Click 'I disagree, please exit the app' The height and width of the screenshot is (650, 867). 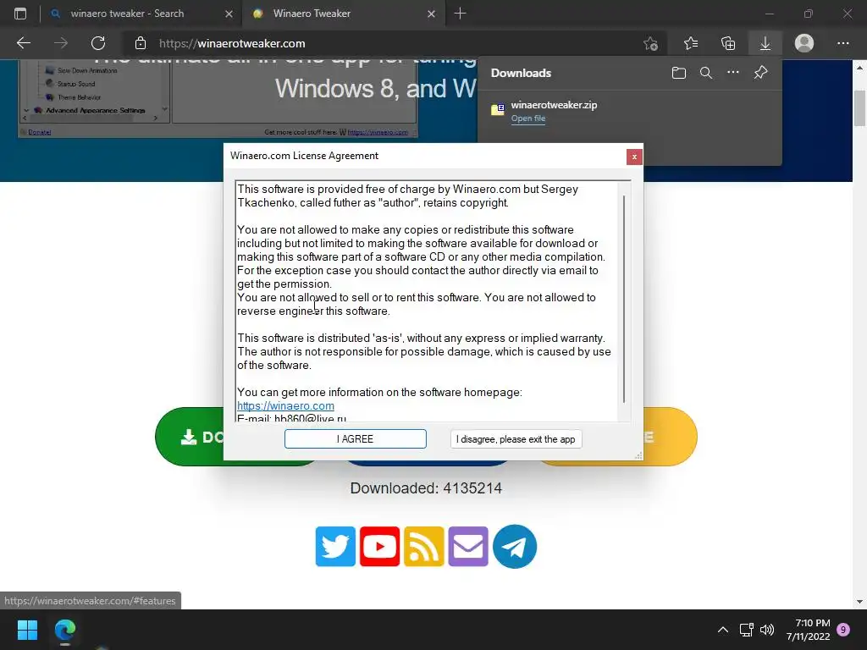click(516, 439)
